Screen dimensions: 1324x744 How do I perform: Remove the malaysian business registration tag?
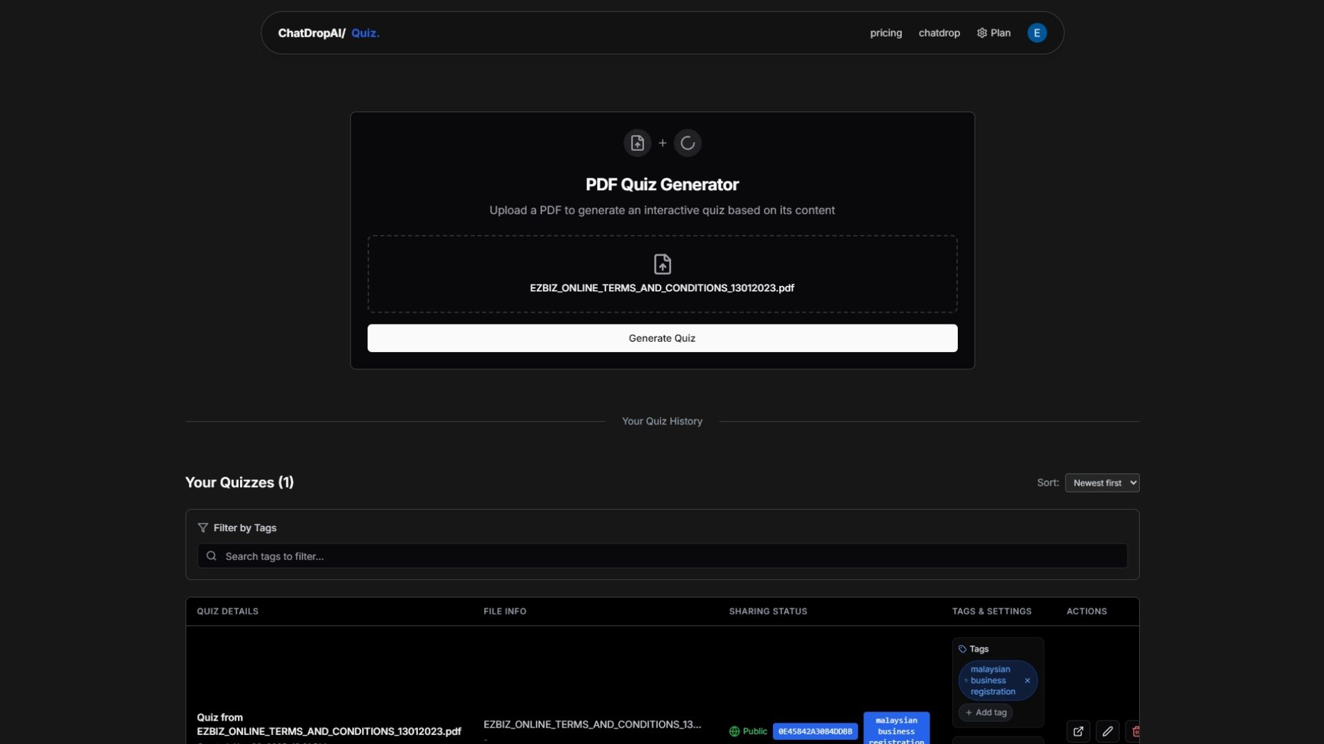1027,680
